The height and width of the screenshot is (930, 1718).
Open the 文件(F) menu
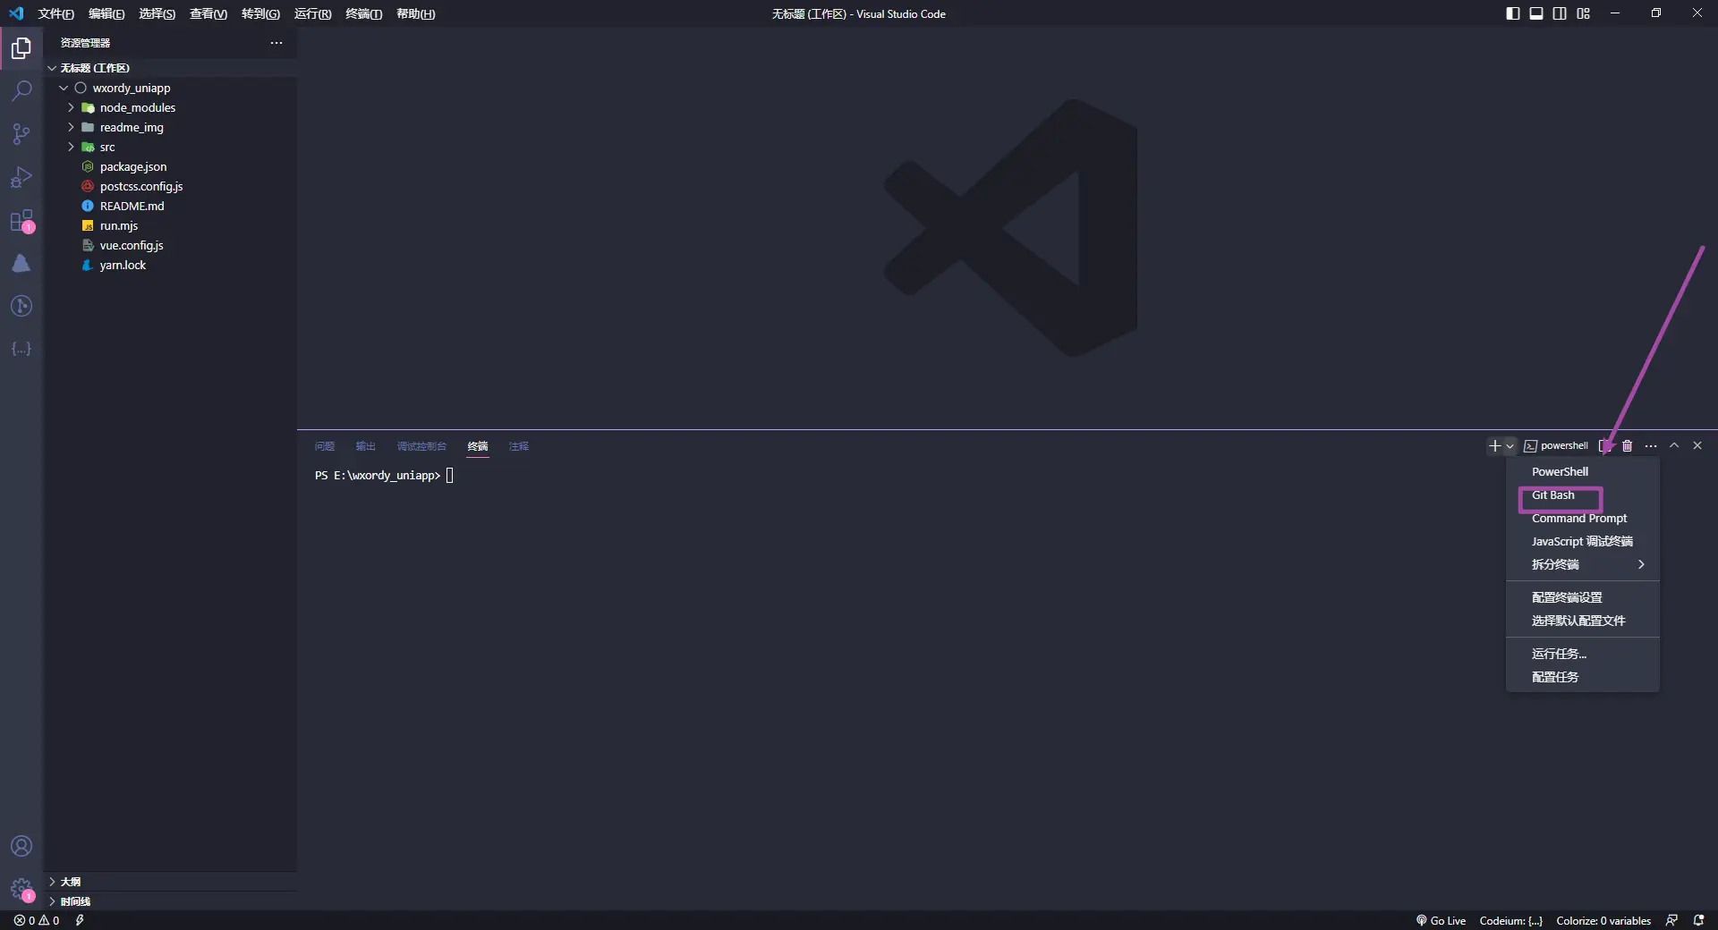(x=55, y=13)
